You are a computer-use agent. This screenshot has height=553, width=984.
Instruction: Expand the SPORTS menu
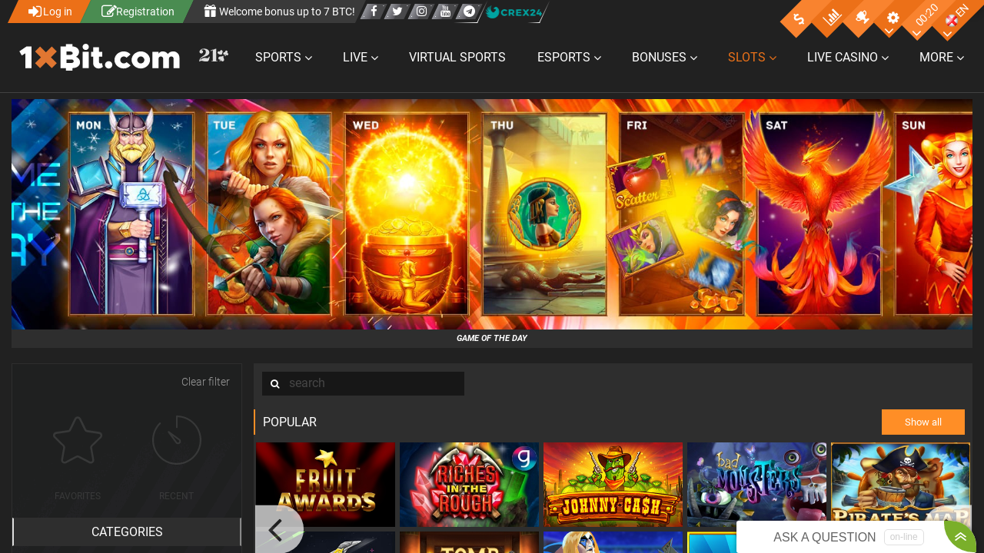click(x=284, y=58)
